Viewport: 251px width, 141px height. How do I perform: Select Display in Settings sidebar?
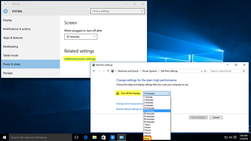pyautogui.click(x=31, y=20)
